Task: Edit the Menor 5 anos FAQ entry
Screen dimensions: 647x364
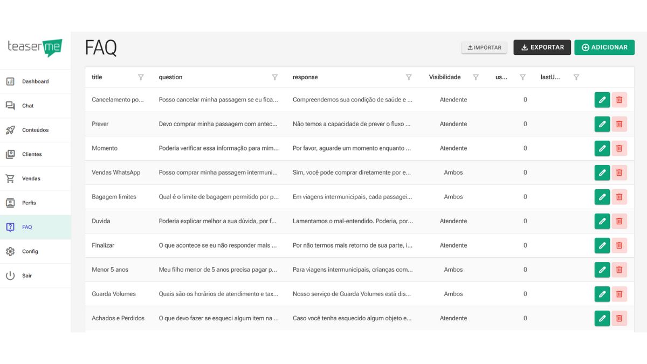Action: click(602, 270)
